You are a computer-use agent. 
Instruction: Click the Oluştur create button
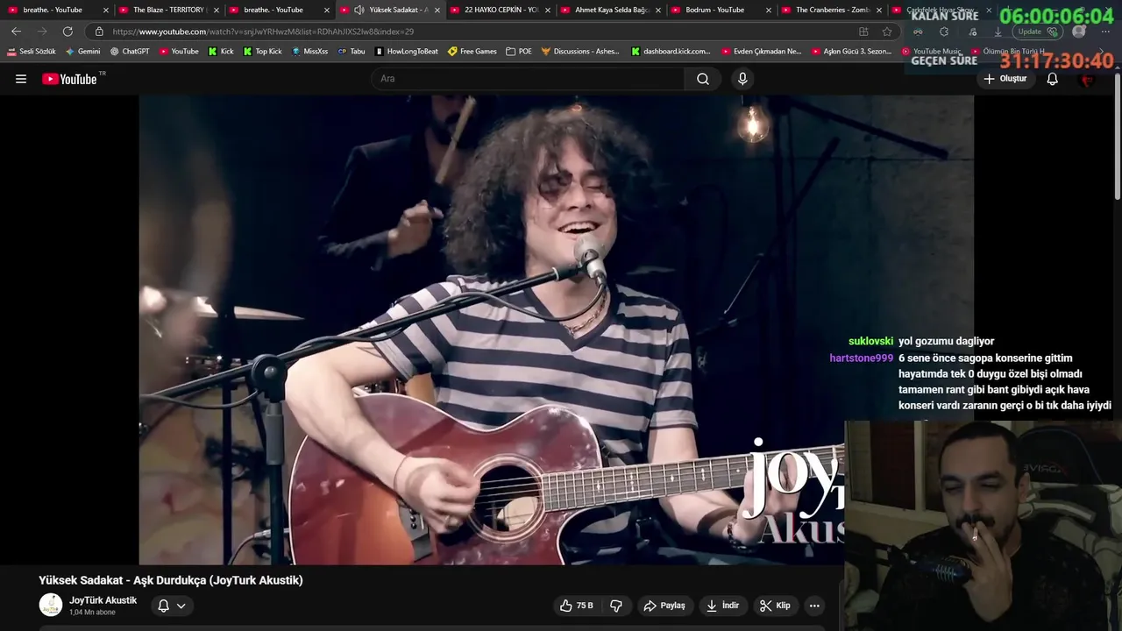[1005, 79]
